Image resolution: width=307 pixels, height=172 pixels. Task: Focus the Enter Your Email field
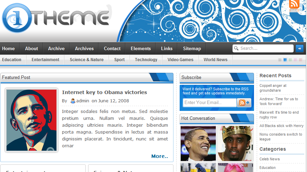coord(210,103)
